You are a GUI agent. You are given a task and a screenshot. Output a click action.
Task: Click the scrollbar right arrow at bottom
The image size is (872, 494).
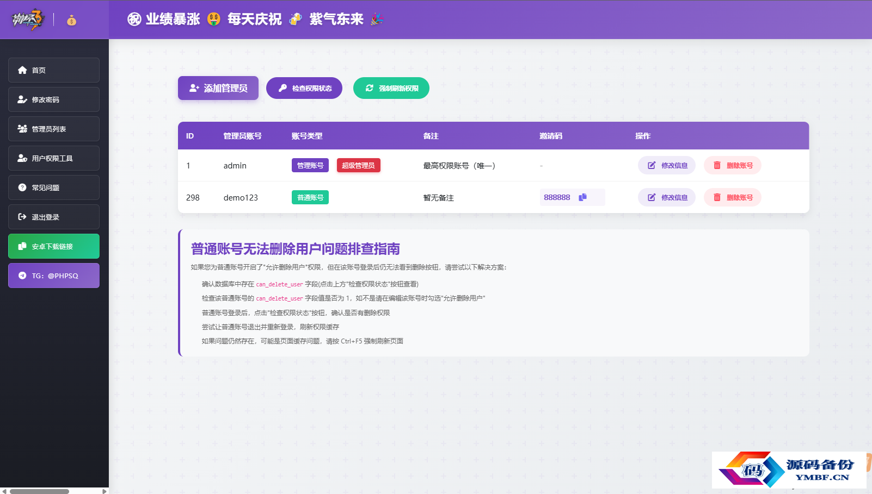tap(105, 491)
